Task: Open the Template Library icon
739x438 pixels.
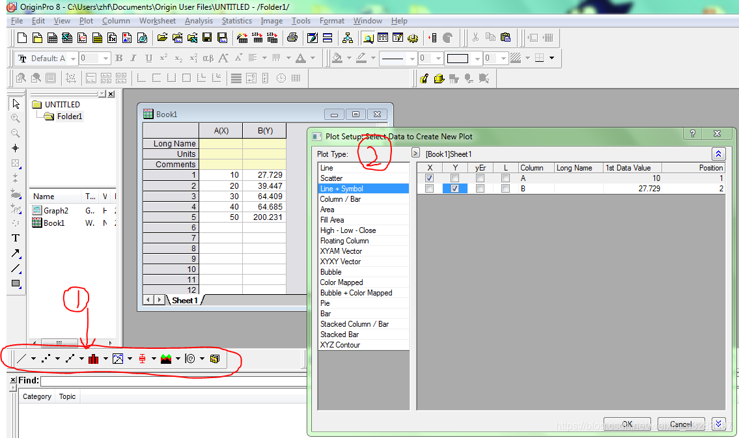Action: pyautogui.click(x=215, y=359)
